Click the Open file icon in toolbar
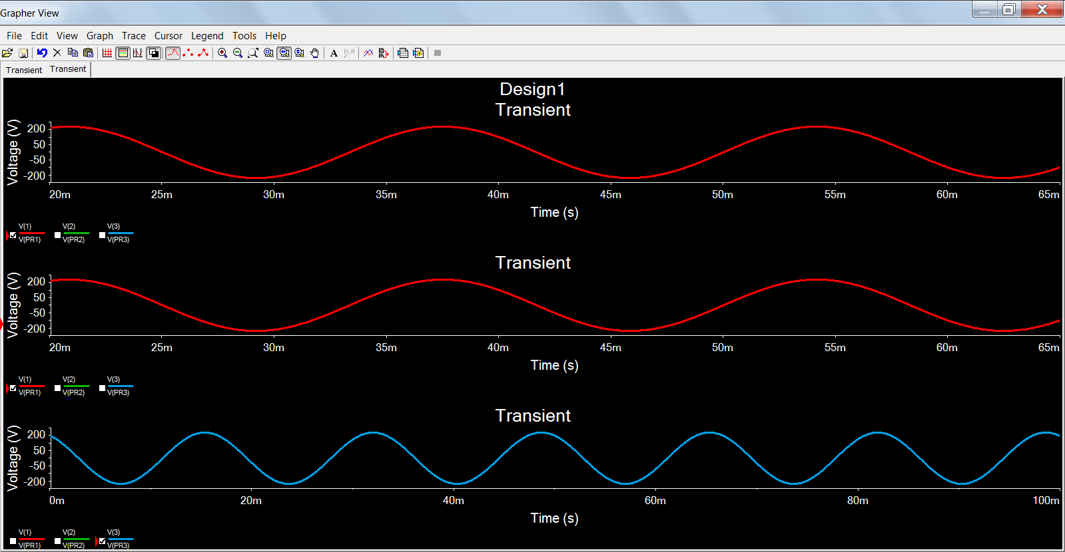The height and width of the screenshot is (552, 1065). (7, 53)
